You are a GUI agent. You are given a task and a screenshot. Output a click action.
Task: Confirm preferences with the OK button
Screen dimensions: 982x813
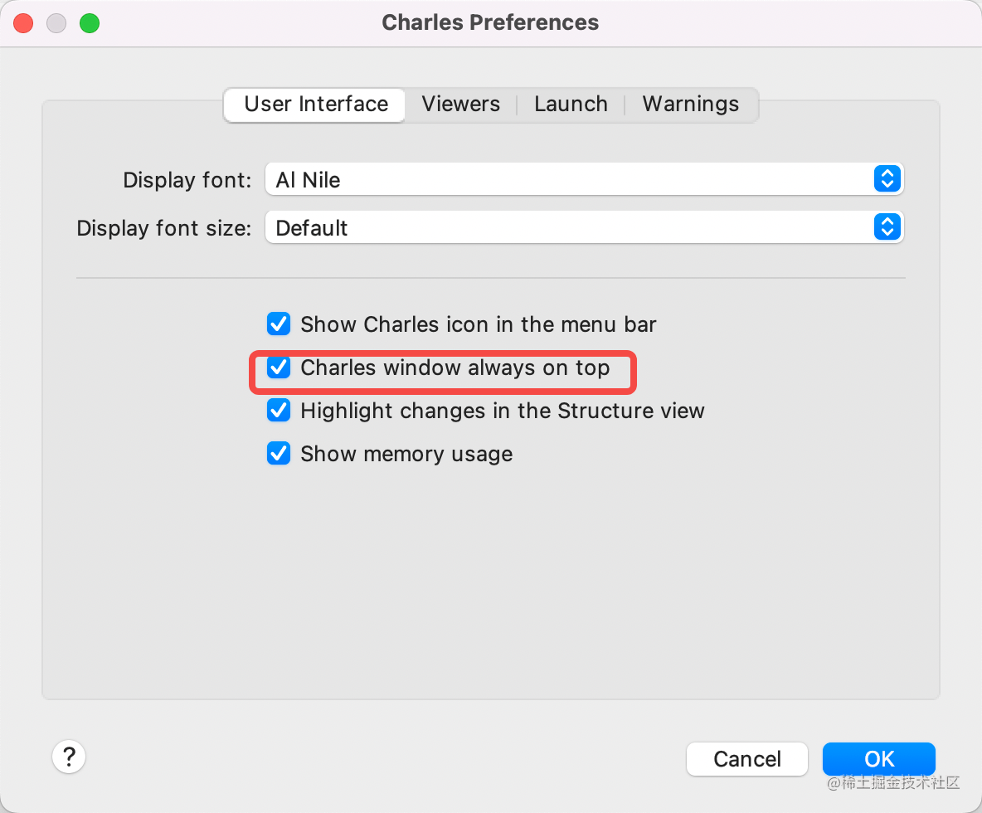[x=878, y=758]
